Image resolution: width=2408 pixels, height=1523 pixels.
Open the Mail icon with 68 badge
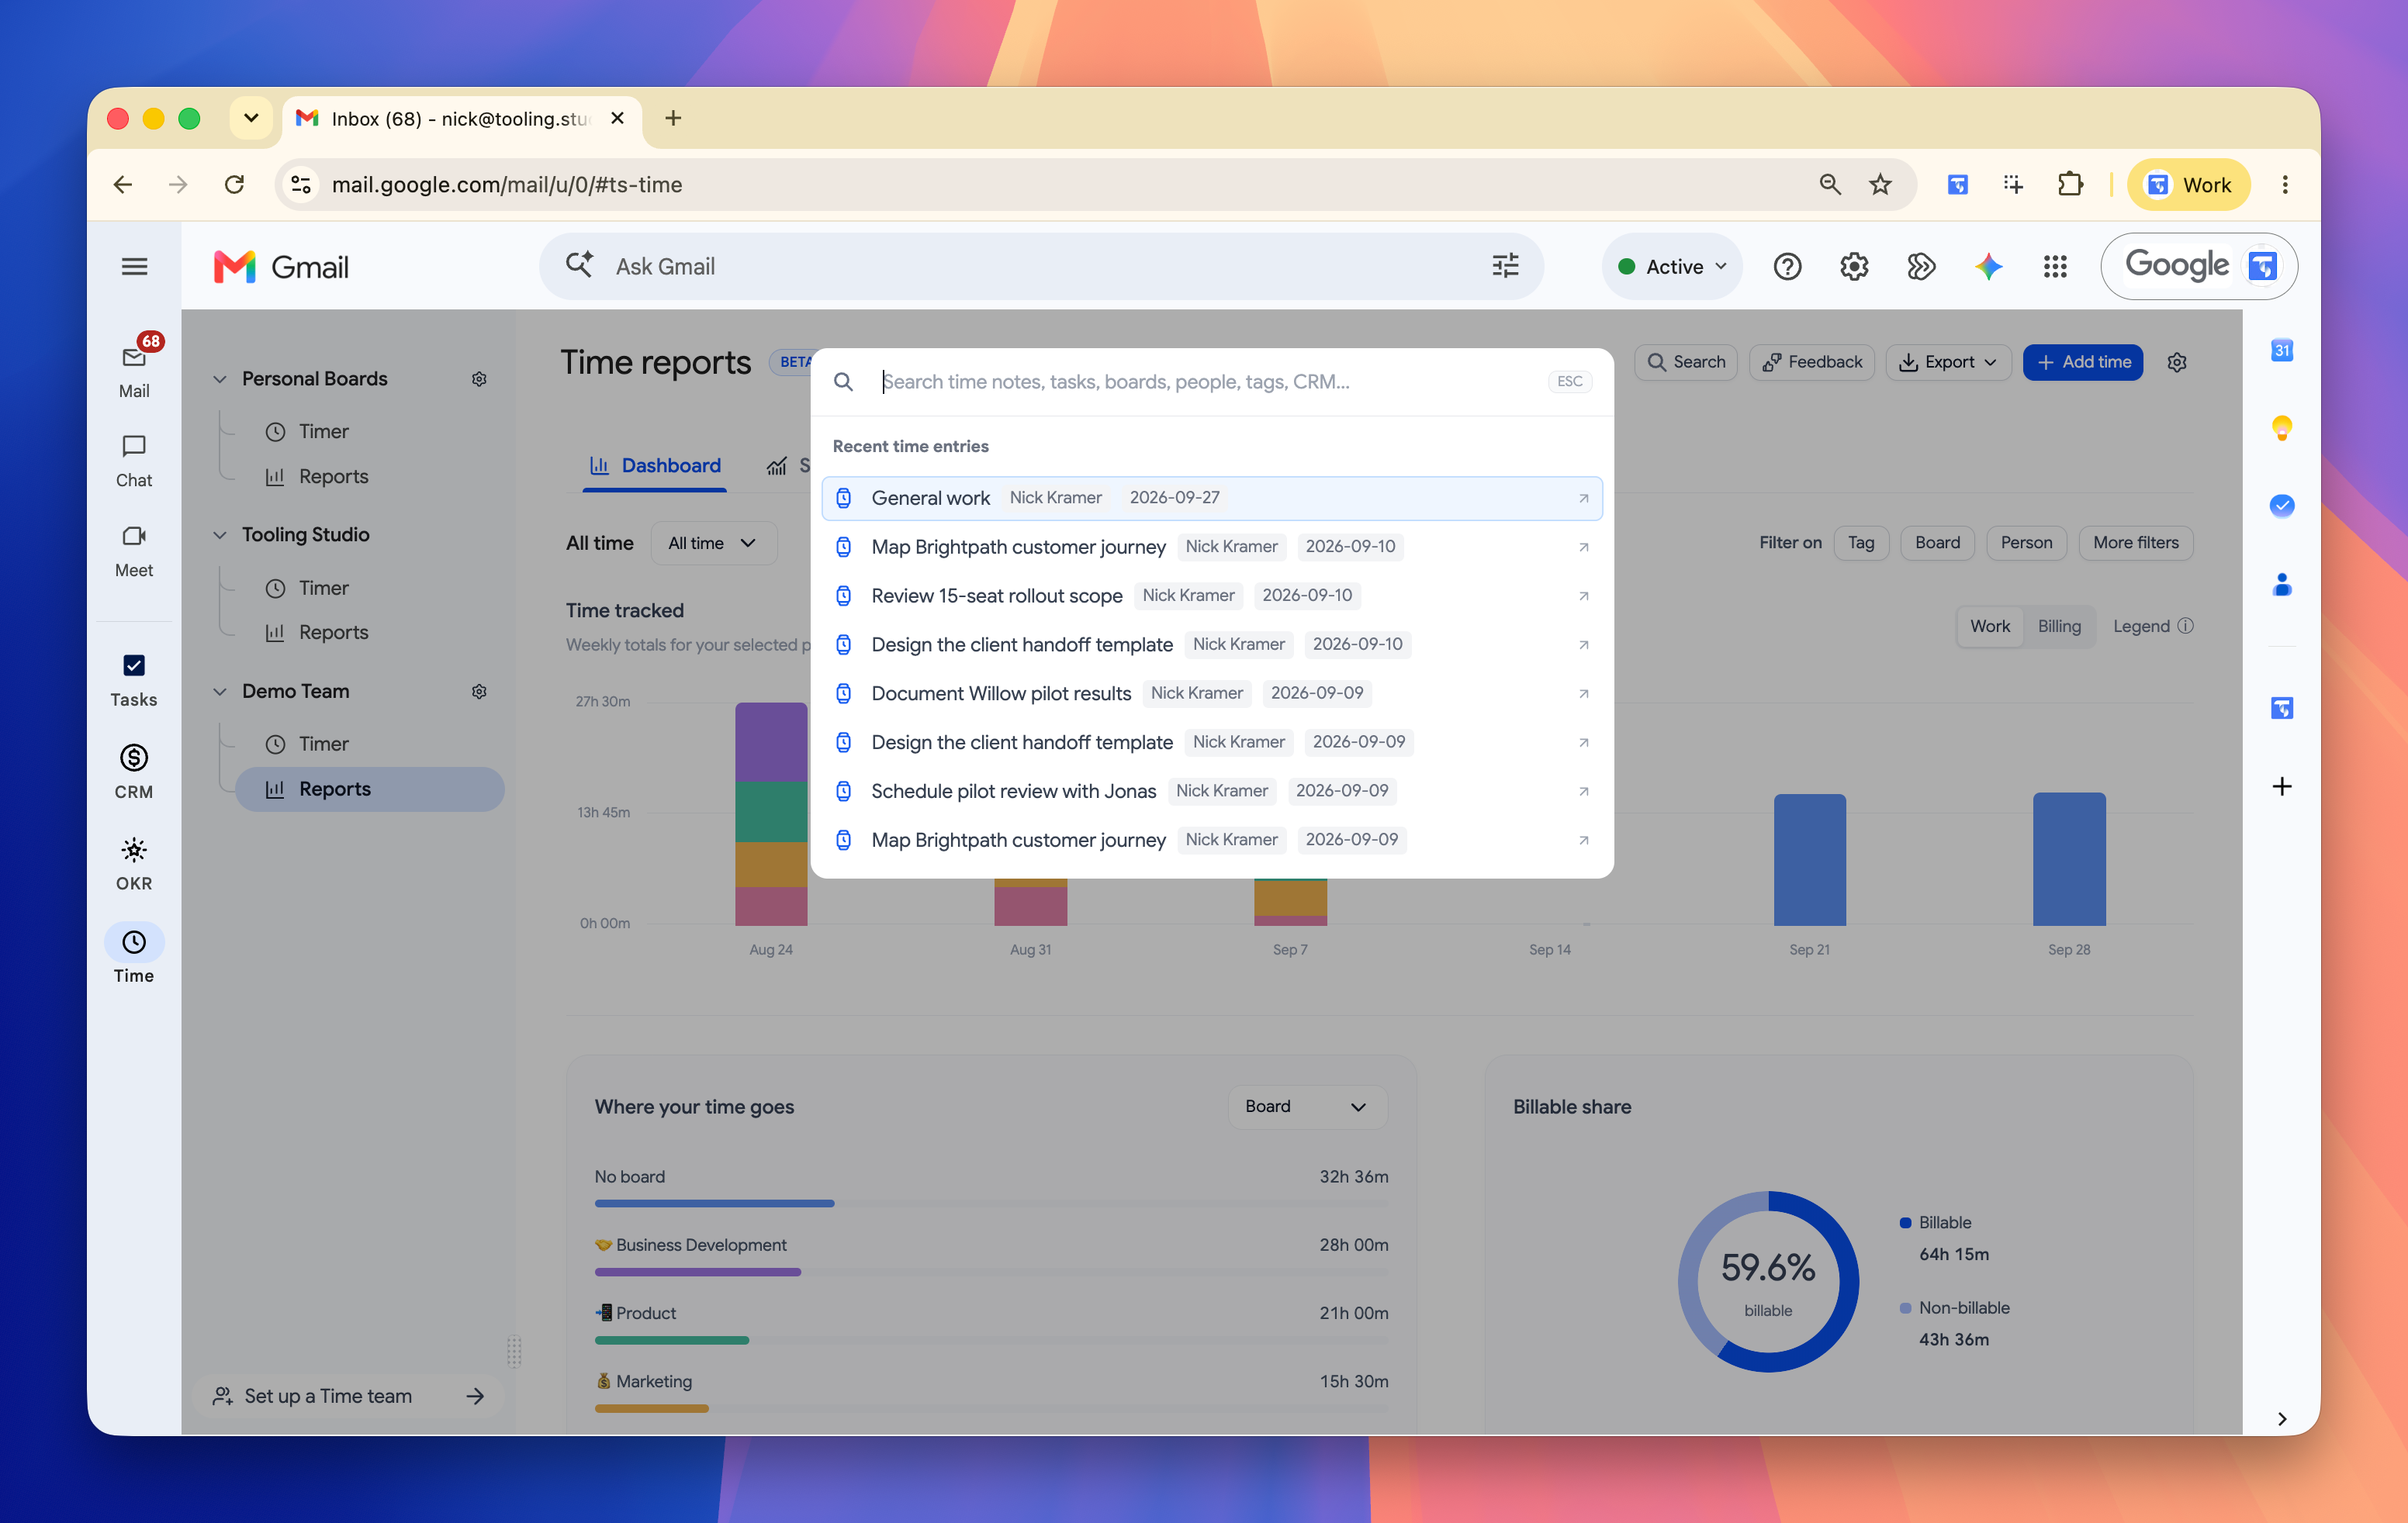[134, 357]
